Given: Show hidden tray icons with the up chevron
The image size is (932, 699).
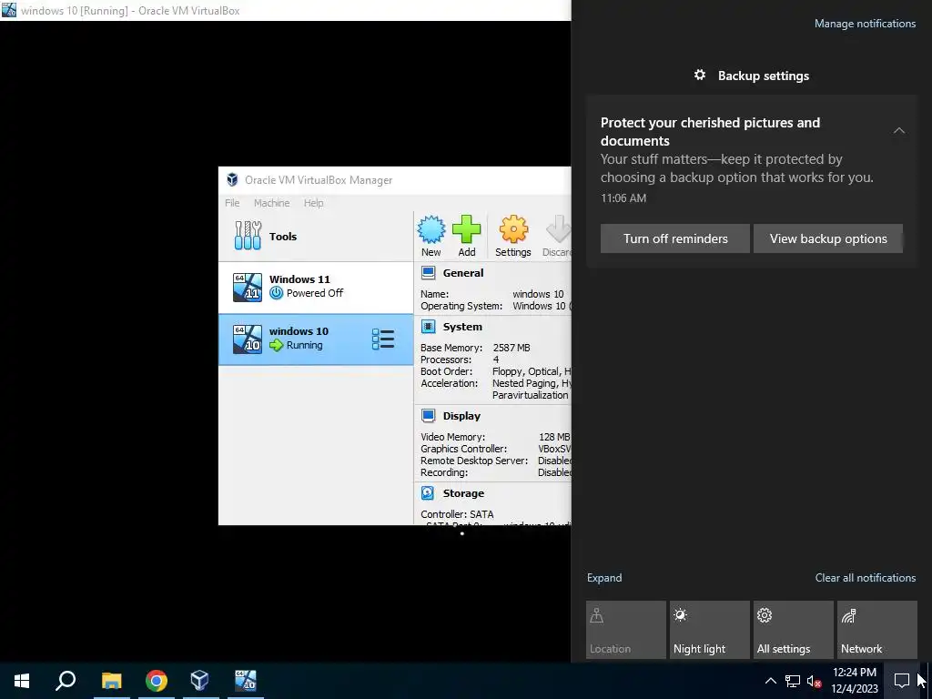Looking at the screenshot, I should pyautogui.click(x=770, y=681).
